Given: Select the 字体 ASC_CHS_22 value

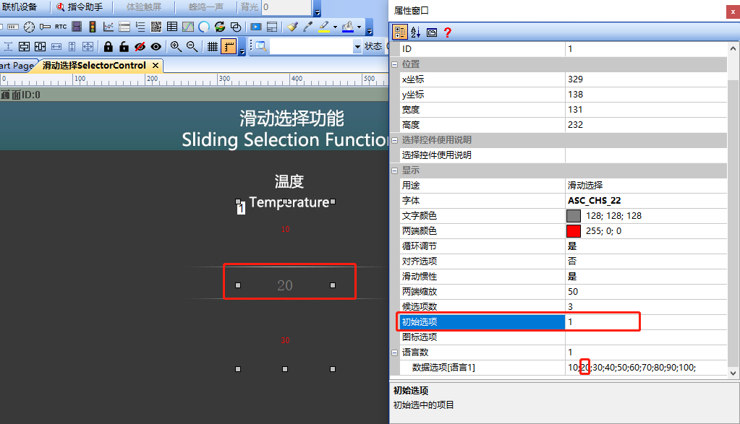Looking at the screenshot, I should [x=594, y=201].
